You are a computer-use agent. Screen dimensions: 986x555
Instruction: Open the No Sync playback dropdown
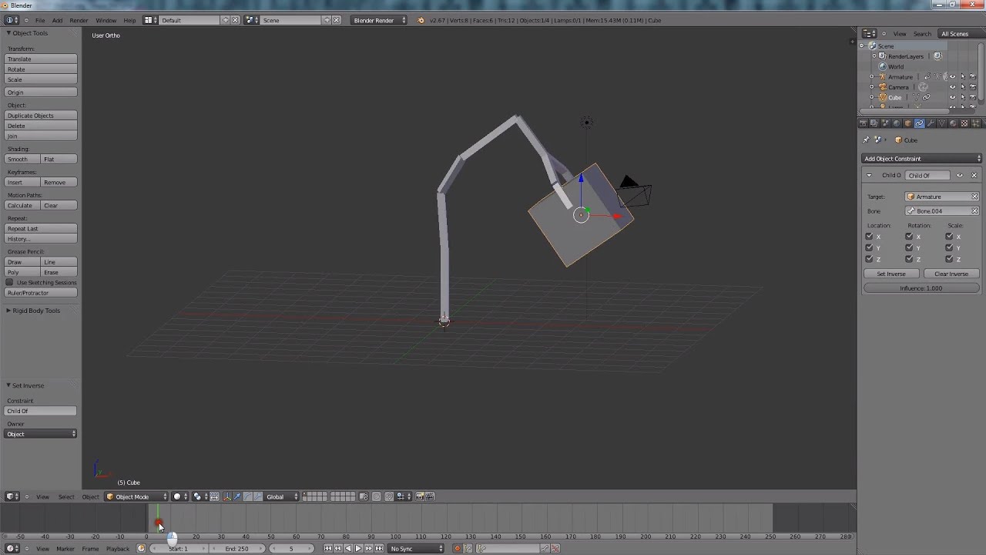coord(414,548)
